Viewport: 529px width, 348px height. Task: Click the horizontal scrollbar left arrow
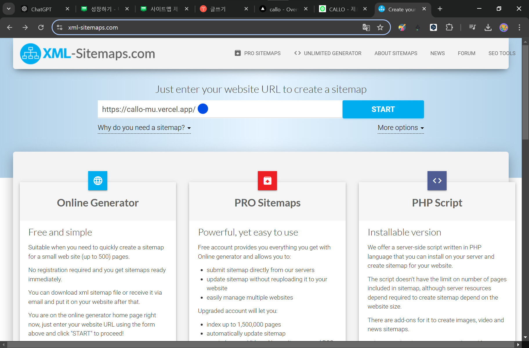(x=3, y=345)
